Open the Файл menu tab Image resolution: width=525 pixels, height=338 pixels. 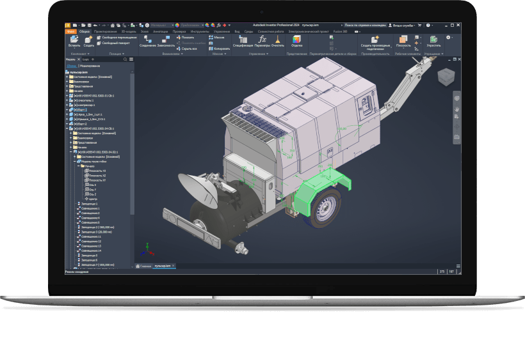(70, 31)
